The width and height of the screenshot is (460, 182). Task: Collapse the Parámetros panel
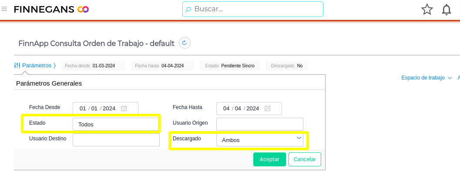coord(35,66)
